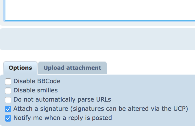Switch to the Options tab
Viewport: 195px width, 134px height.
click(20, 68)
